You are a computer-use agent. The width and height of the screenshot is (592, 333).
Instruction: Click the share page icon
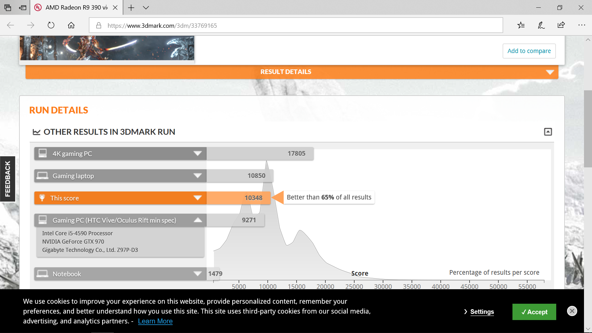click(561, 25)
